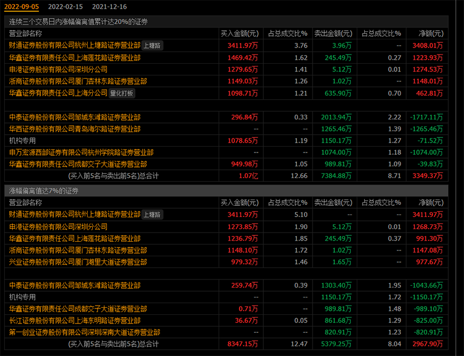The height and width of the screenshot is (356, 464).
Task: Open 华鑫证券有限责任公司上海分公司 broker link
Action: 58,93
